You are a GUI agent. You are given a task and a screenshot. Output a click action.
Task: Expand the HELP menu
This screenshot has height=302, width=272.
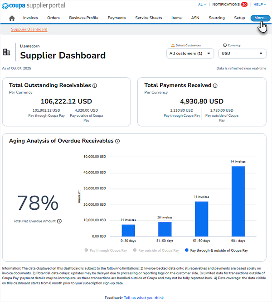(x=259, y=5)
